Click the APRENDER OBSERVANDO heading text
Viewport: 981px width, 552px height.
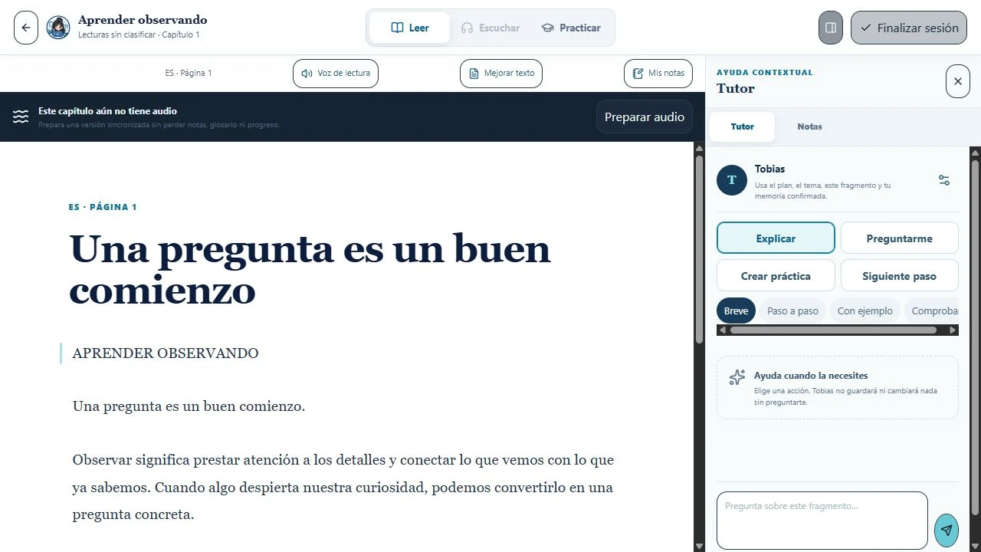coord(166,353)
